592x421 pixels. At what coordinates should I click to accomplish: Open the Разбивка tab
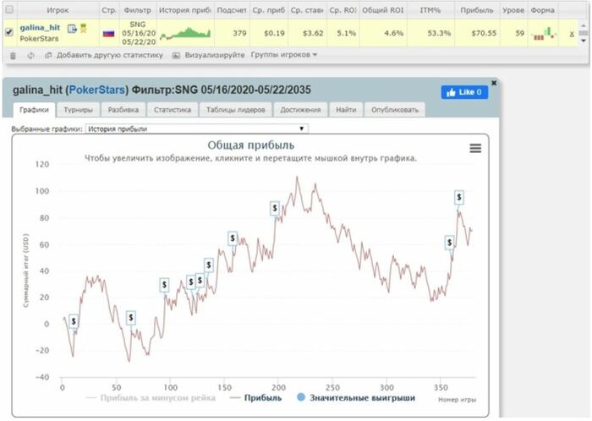[123, 110]
